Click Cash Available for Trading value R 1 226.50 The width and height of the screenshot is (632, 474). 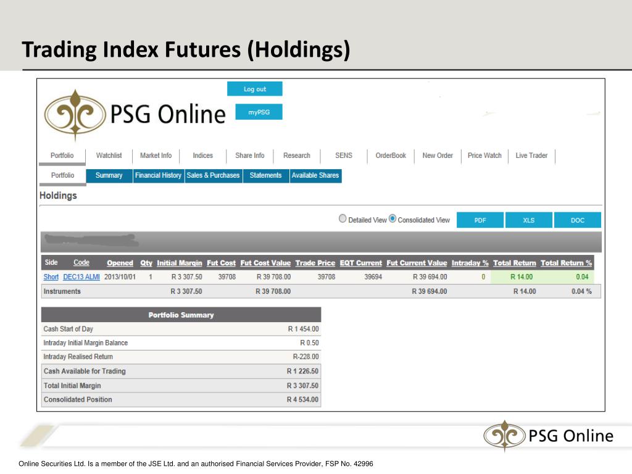(x=302, y=371)
